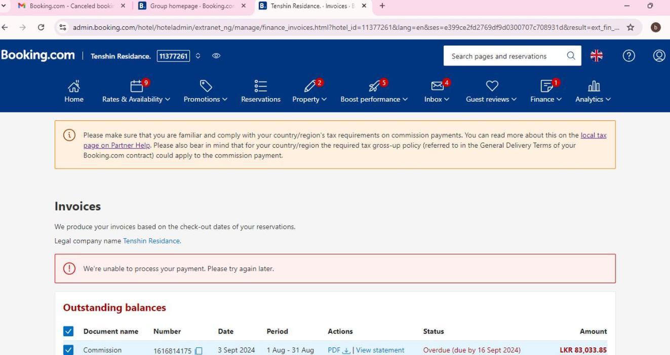The image size is (670, 355).
Task: Click the eye icon beside property ID
Action: 216,56
